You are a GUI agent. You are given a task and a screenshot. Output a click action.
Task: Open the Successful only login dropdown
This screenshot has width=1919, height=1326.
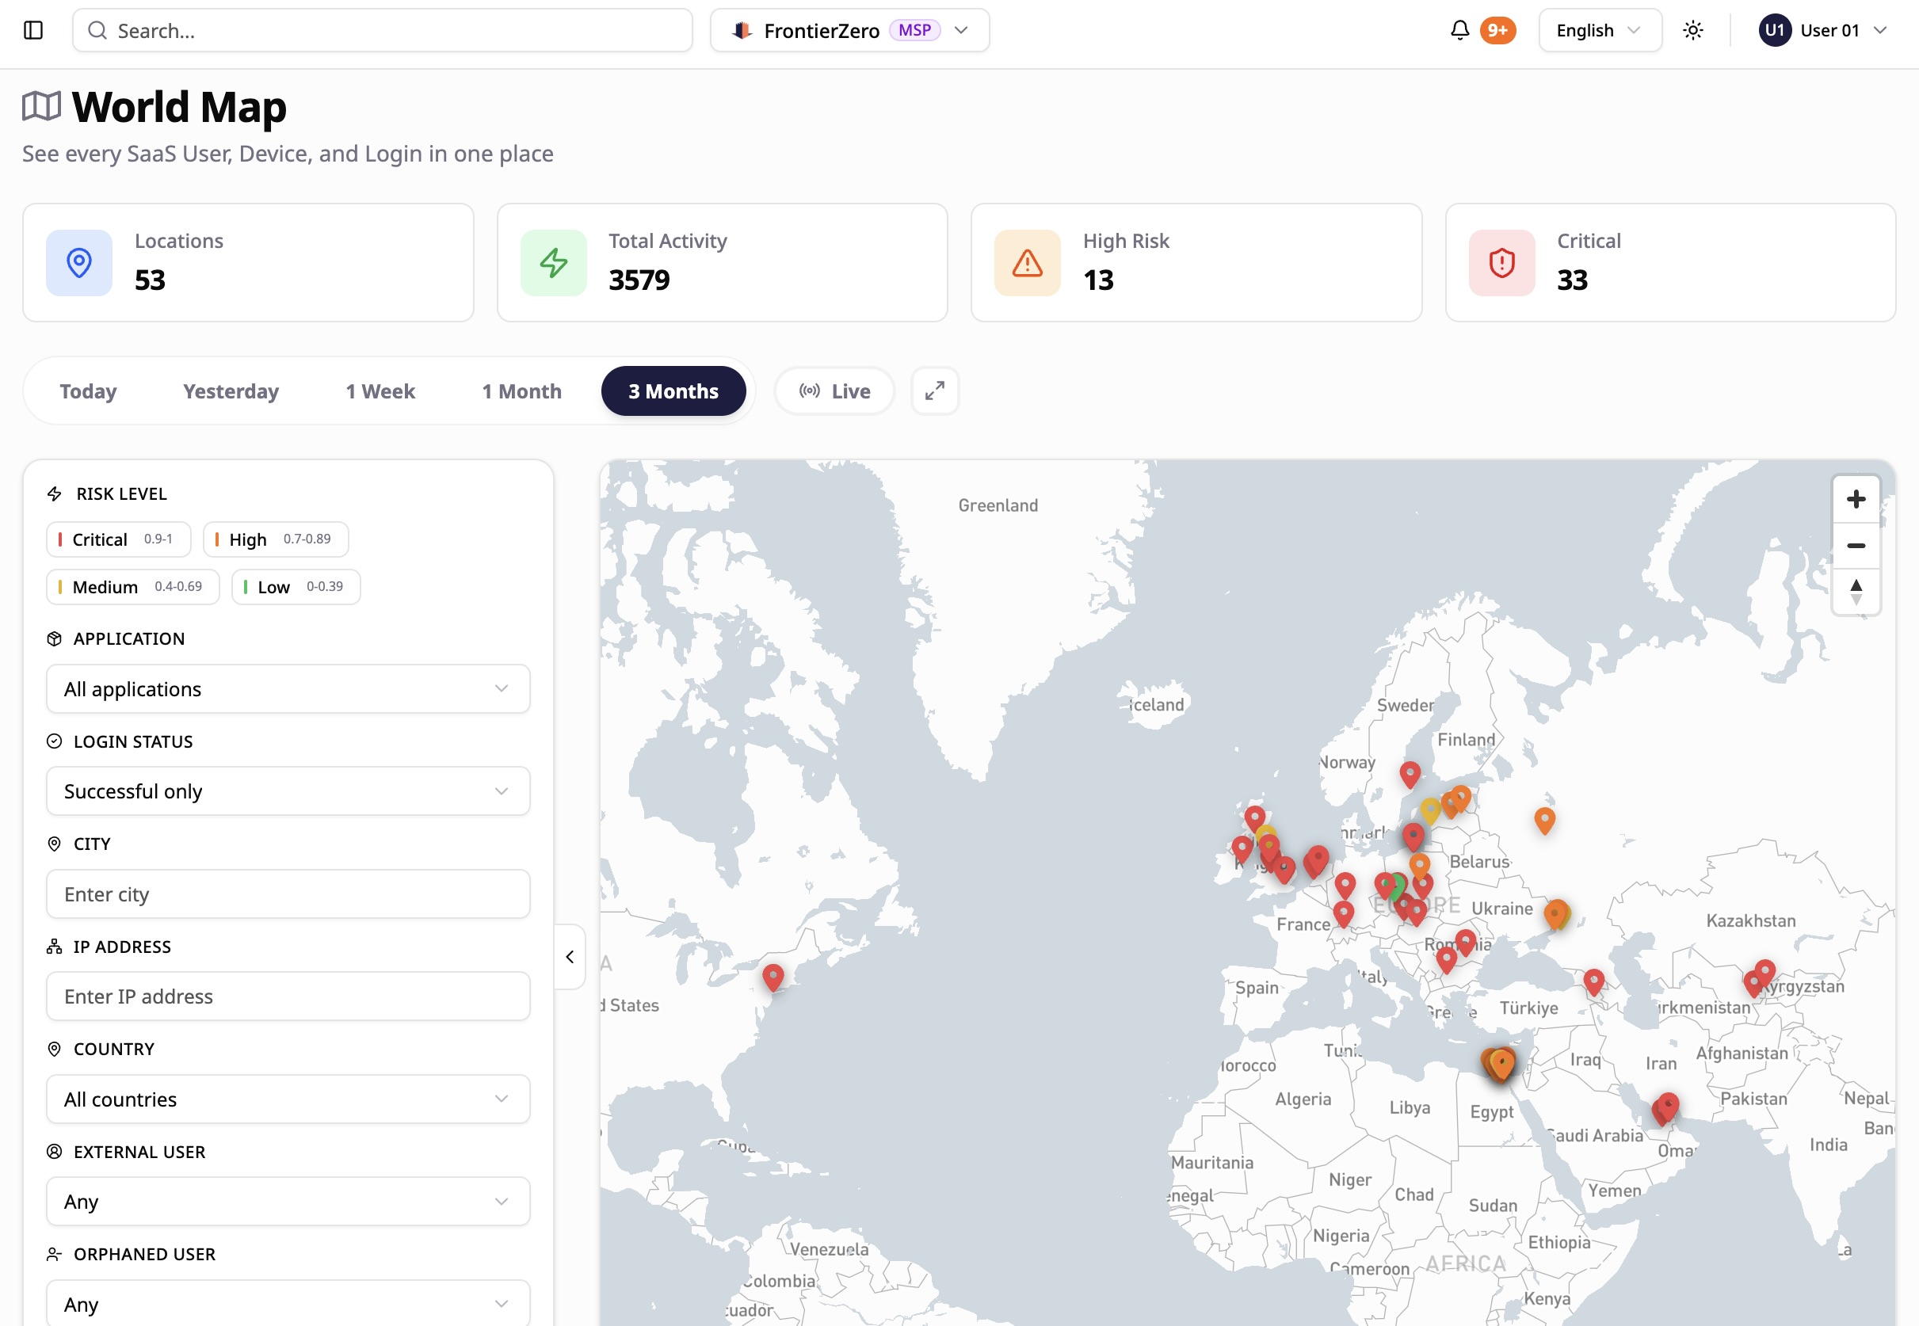(288, 791)
